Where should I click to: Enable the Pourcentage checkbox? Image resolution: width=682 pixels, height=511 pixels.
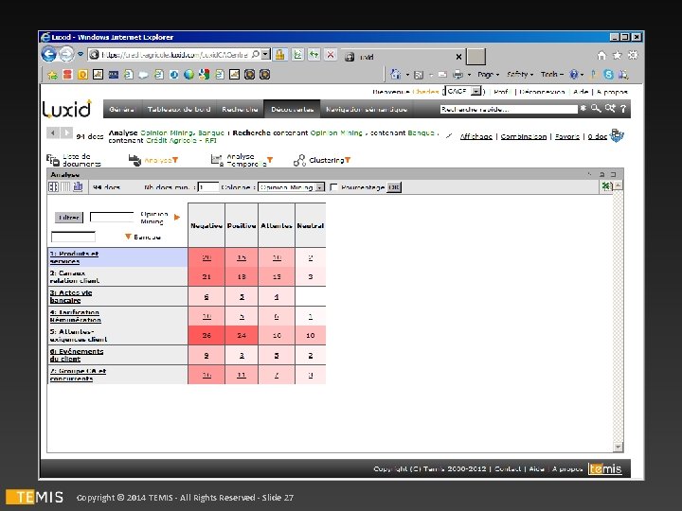click(334, 187)
